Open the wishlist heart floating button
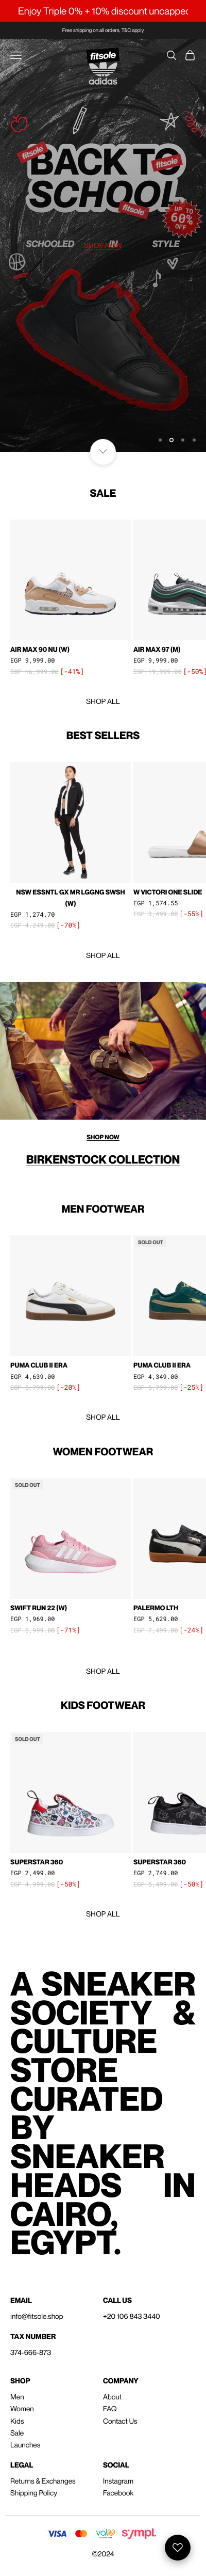Viewport: 206px width, 2576px height. [177, 2547]
